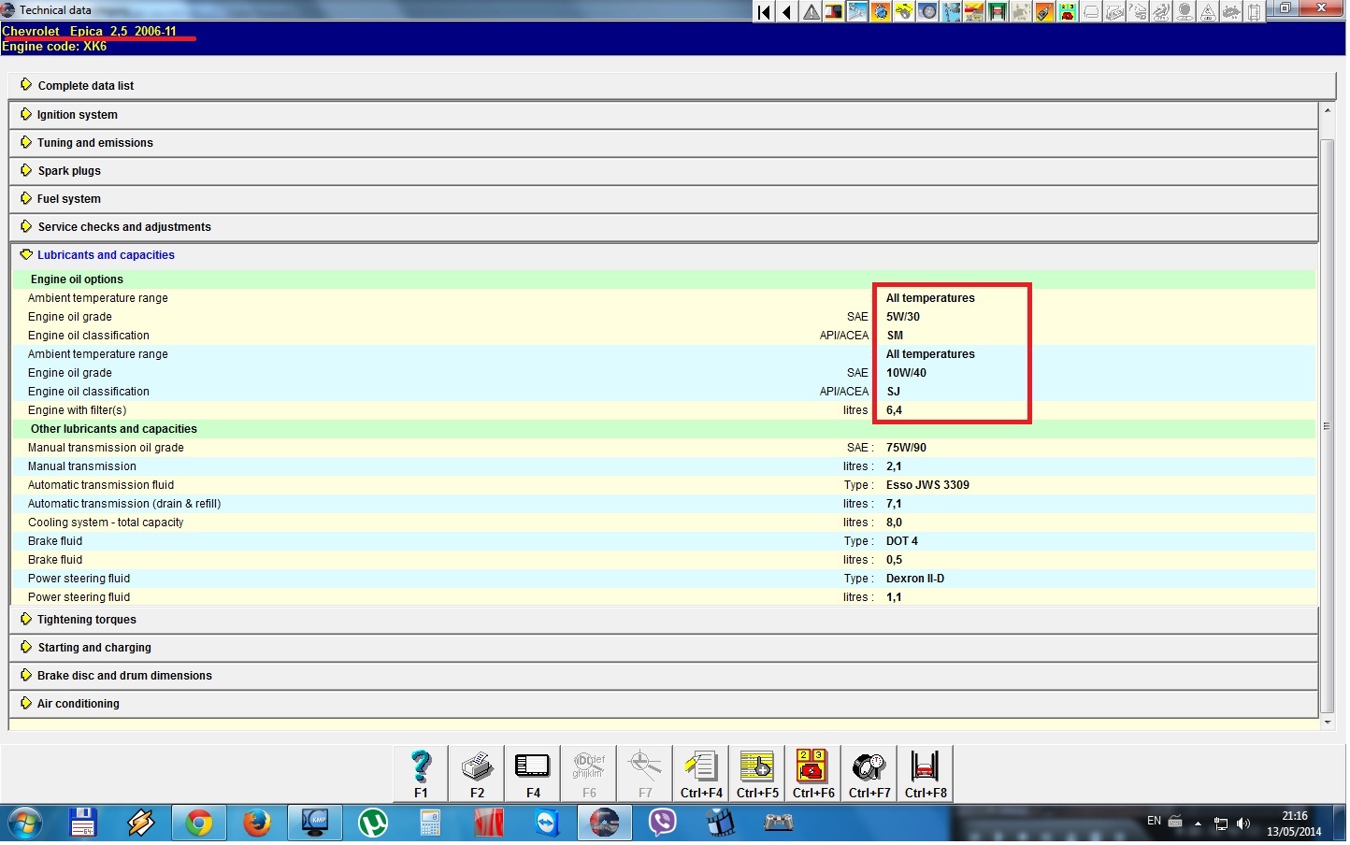Open the floppy disk taskbar icon
This screenshot has height=845, width=1350.
[83, 824]
